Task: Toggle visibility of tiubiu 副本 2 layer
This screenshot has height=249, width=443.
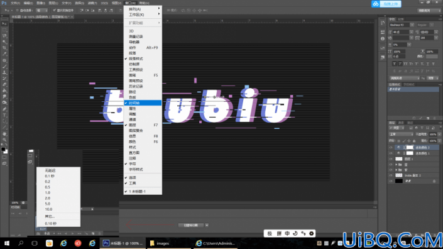Action: tap(391, 175)
